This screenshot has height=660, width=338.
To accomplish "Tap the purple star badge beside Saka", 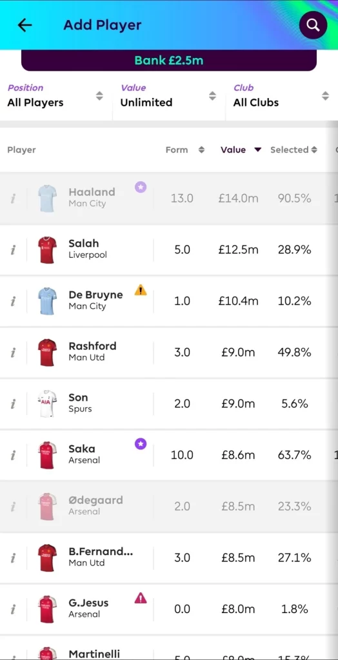I will tap(141, 443).
